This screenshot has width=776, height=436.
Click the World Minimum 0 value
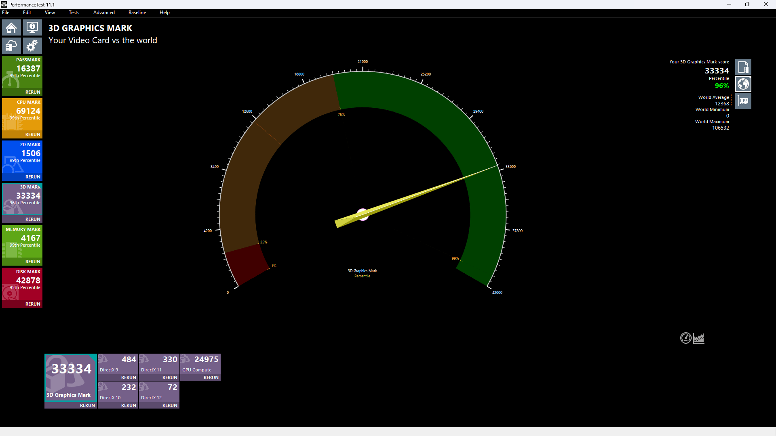727,116
